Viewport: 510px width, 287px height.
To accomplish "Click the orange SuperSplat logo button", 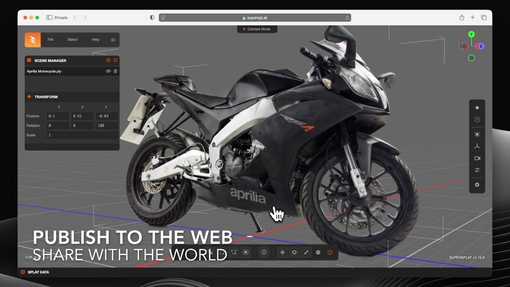I will pyautogui.click(x=32, y=40).
